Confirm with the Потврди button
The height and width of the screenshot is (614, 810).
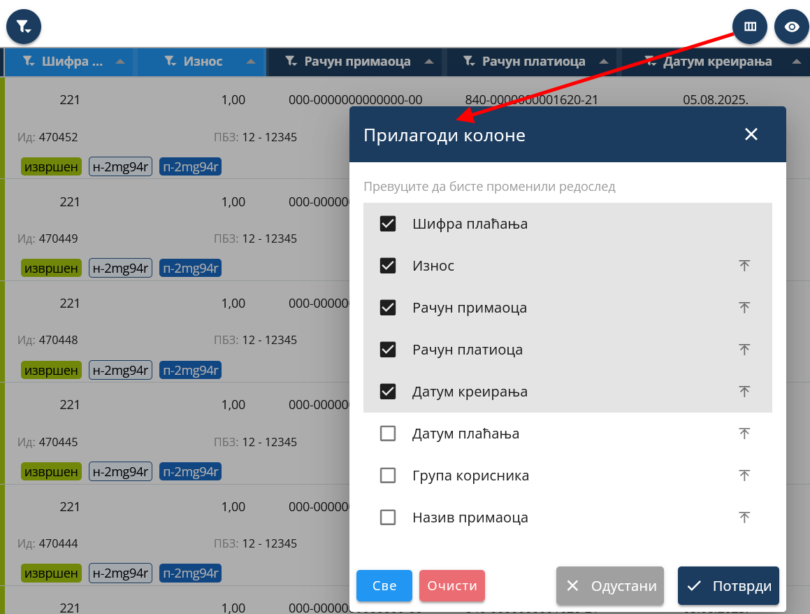click(x=728, y=586)
